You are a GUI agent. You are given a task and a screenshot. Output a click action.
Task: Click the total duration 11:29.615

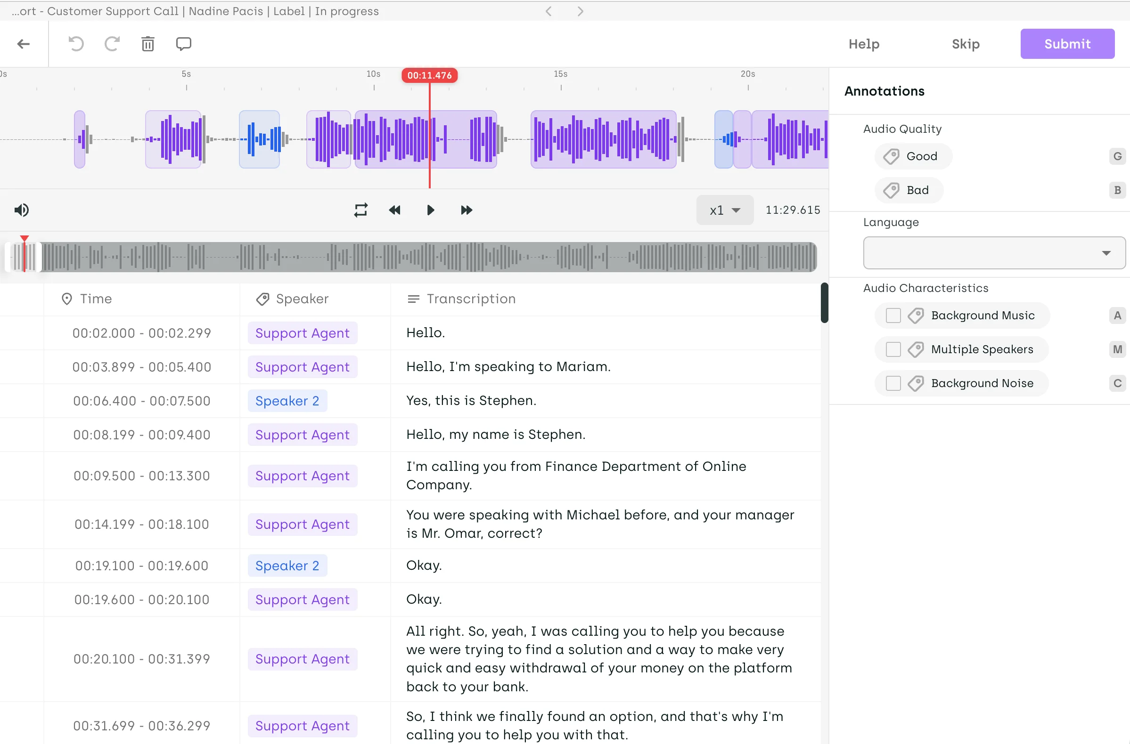tap(793, 210)
